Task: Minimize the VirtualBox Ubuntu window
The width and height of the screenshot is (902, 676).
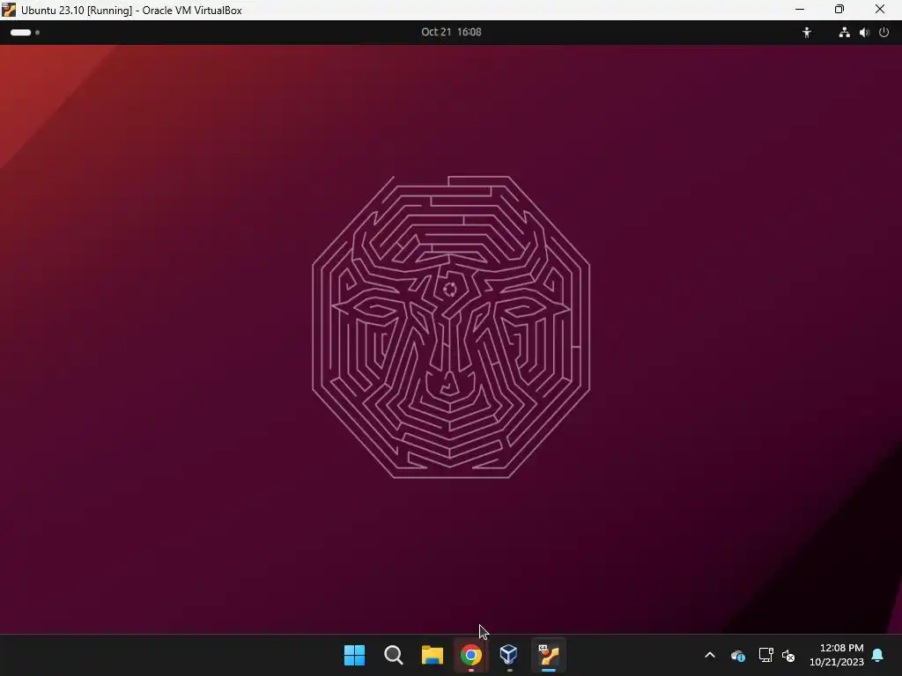Action: [x=800, y=10]
